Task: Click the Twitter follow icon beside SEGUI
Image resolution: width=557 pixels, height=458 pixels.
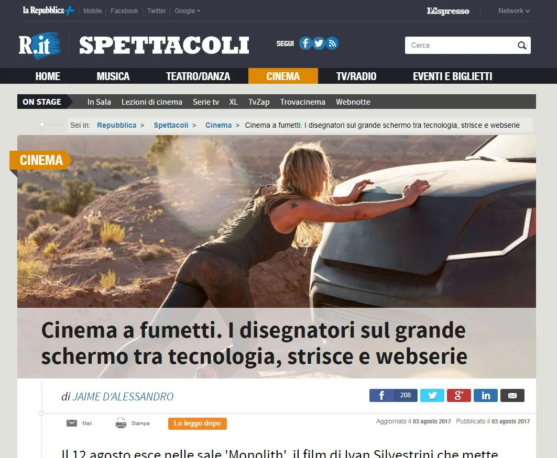Action: click(x=319, y=43)
